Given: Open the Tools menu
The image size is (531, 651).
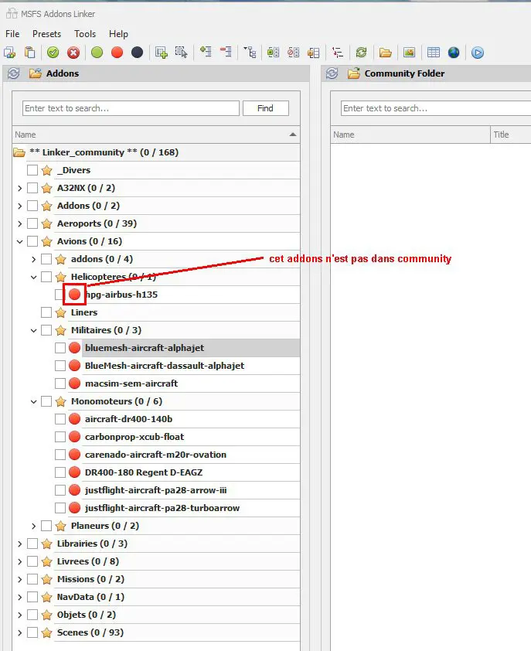Looking at the screenshot, I should 85,33.
